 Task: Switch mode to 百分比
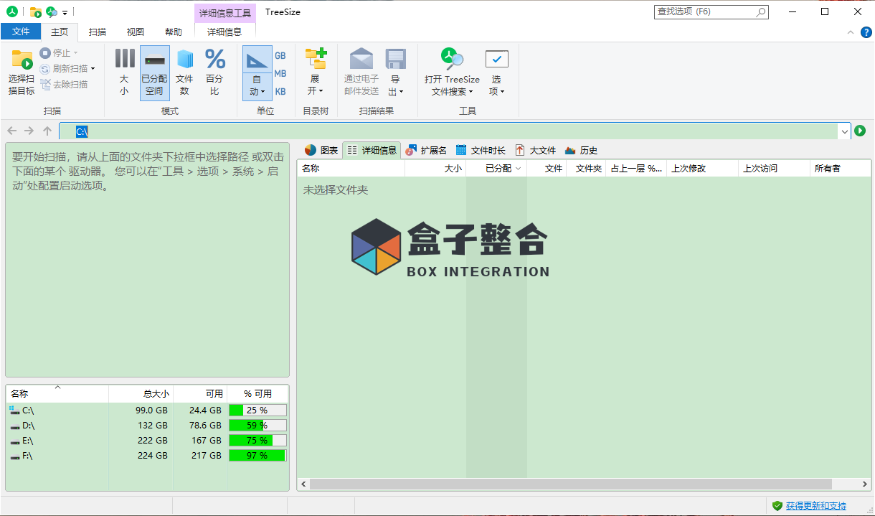(x=214, y=72)
